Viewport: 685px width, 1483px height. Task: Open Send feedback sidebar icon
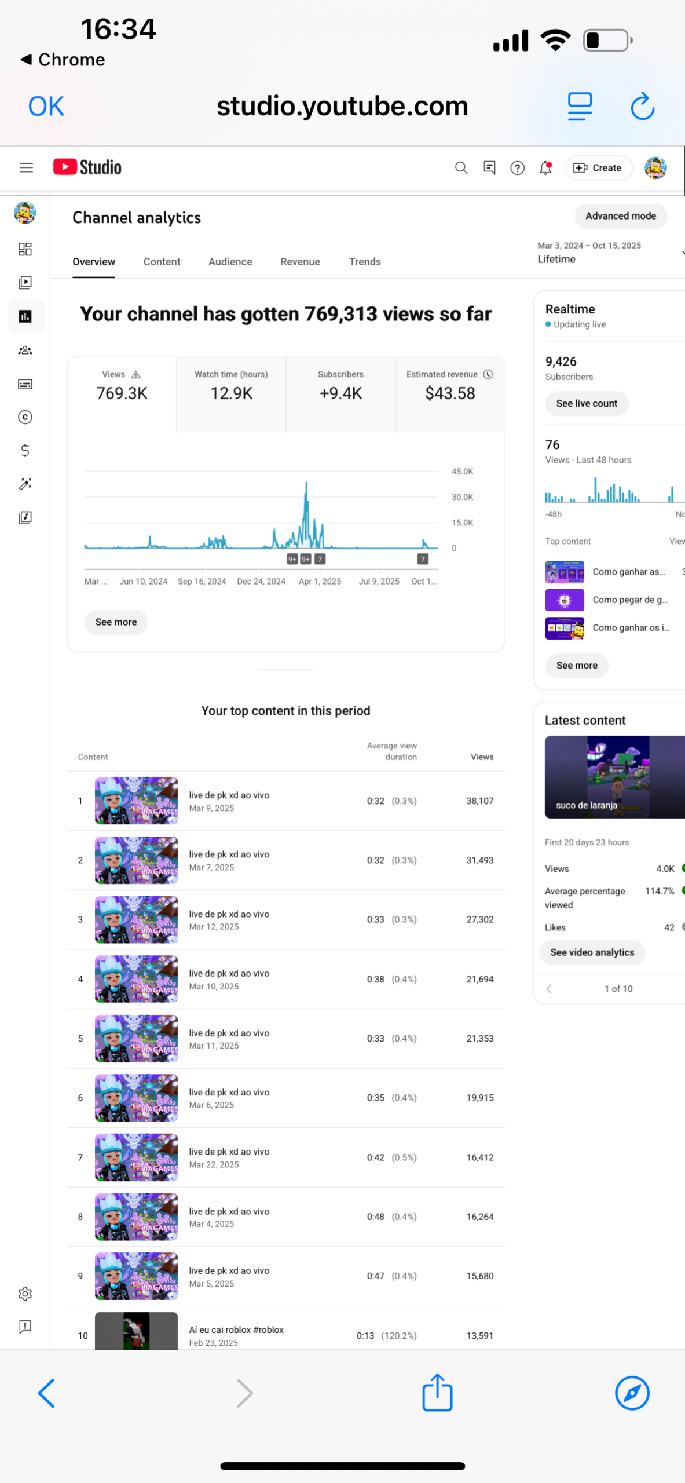click(x=25, y=1327)
